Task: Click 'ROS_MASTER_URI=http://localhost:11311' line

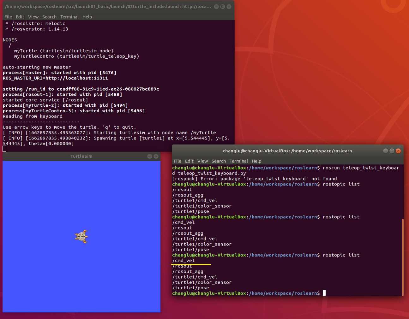Action: pyautogui.click(x=55, y=78)
